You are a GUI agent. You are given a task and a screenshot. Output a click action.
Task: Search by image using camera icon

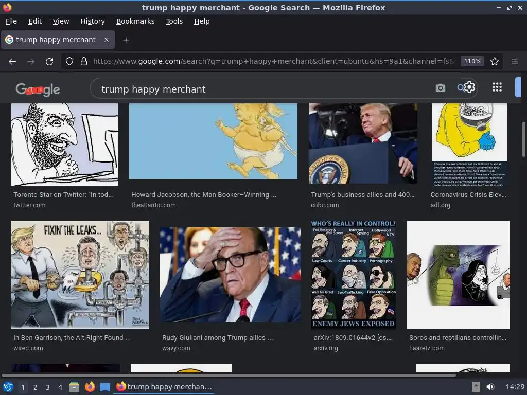441,88
